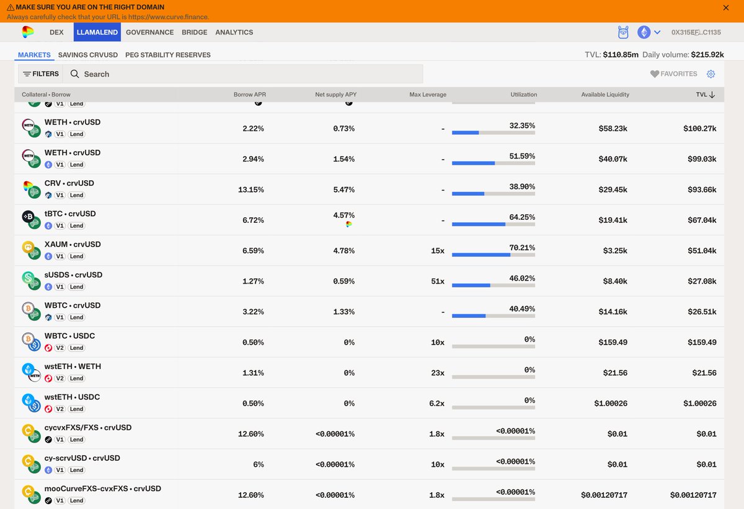Click the Curve logo in the header
Screen dimensions: 744x509
(x=28, y=32)
